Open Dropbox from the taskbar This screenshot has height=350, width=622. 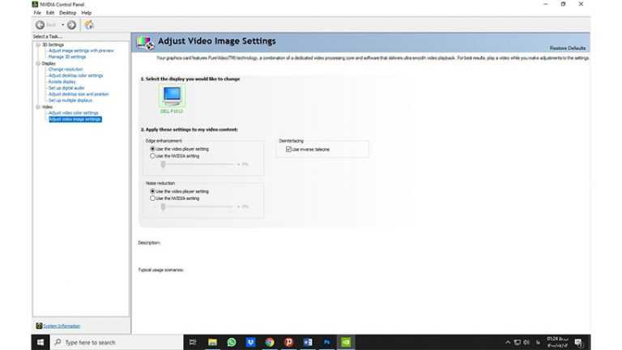(x=251, y=342)
